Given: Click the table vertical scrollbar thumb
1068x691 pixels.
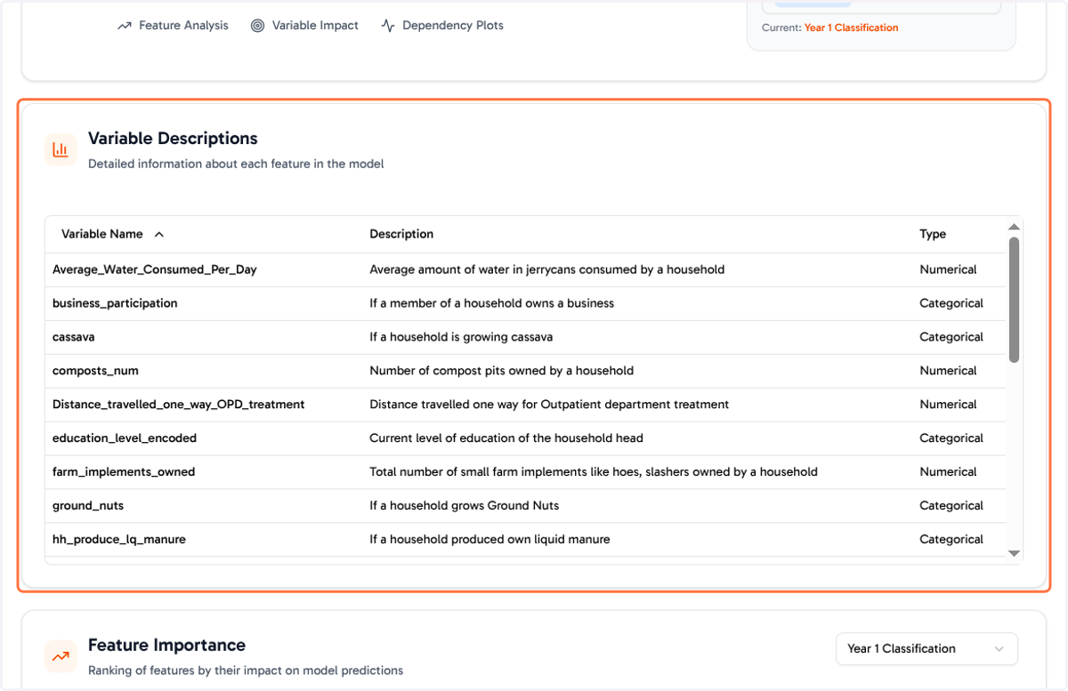Looking at the screenshot, I should pos(1014,299).
